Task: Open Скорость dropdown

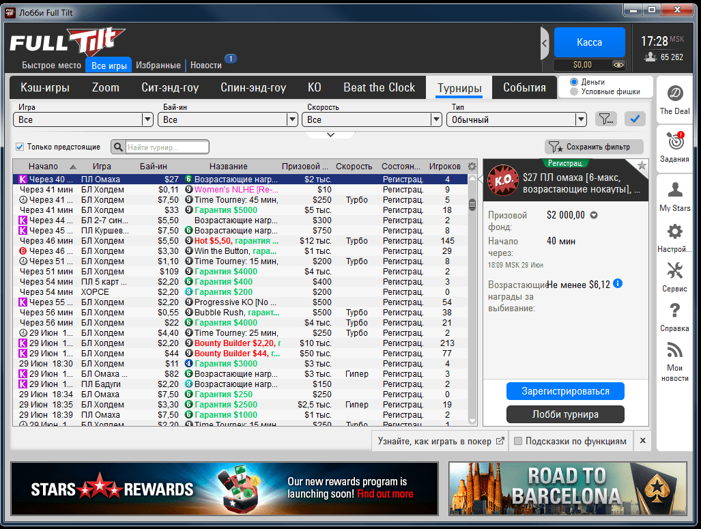Action: [x=372, y=119]
